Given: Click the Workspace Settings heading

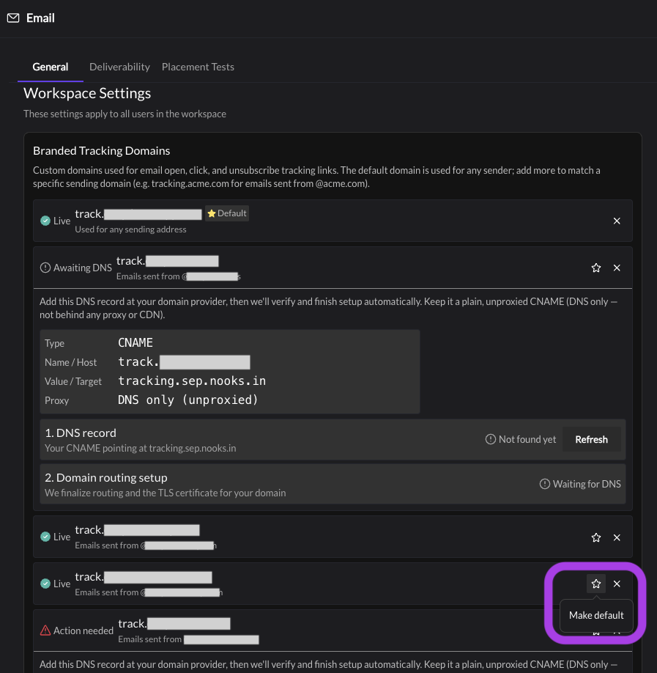Looking at the screenshot, I should click(87, 93).
